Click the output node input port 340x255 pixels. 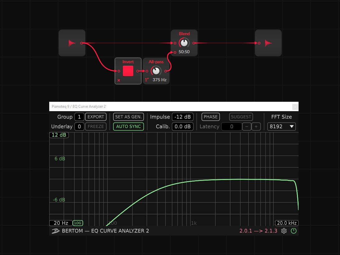(259, 43)
